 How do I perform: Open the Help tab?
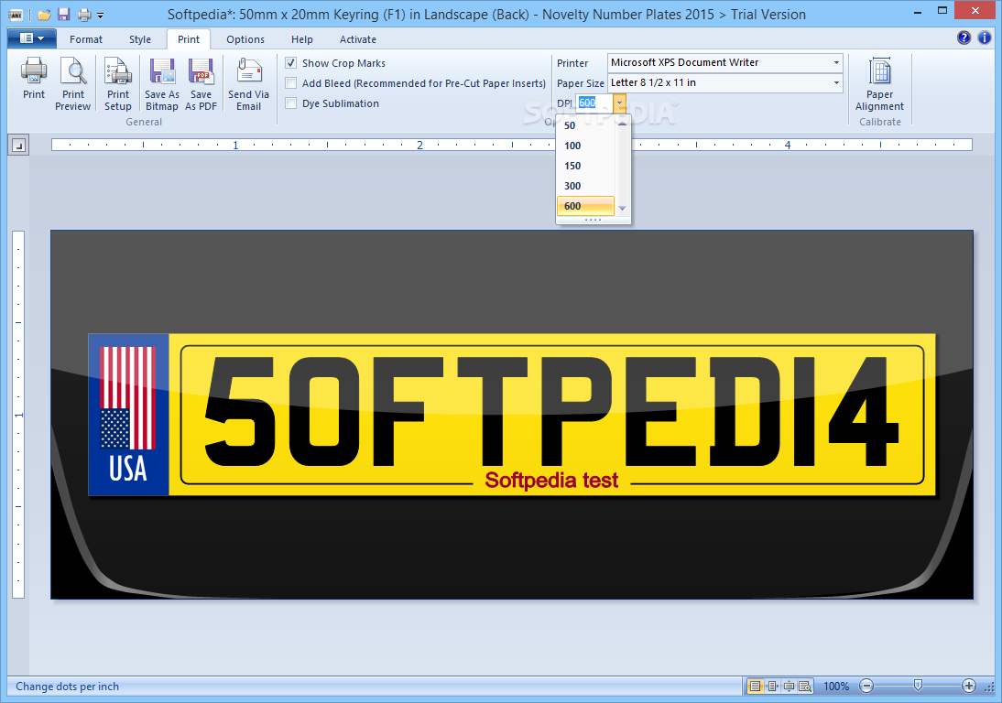pyautogui.click(x=301, y=39)
